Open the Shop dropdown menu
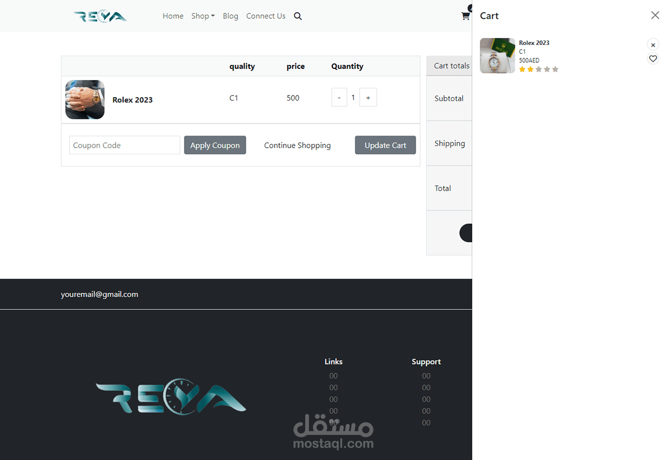Viewport: 667px width, 460px height. [203, 16]
